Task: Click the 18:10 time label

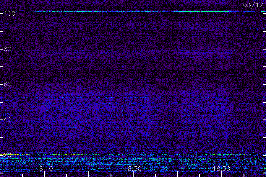Action: click(44, 169)
